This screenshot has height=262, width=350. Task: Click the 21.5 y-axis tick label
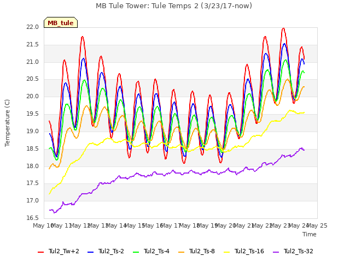33,45
